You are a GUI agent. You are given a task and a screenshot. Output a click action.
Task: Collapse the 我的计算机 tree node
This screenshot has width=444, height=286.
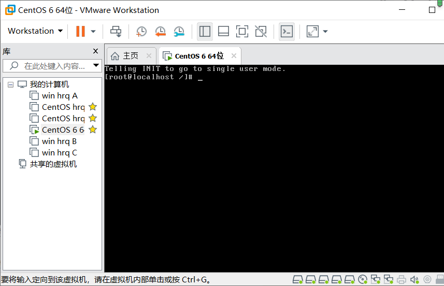click(x=10, y=84)
